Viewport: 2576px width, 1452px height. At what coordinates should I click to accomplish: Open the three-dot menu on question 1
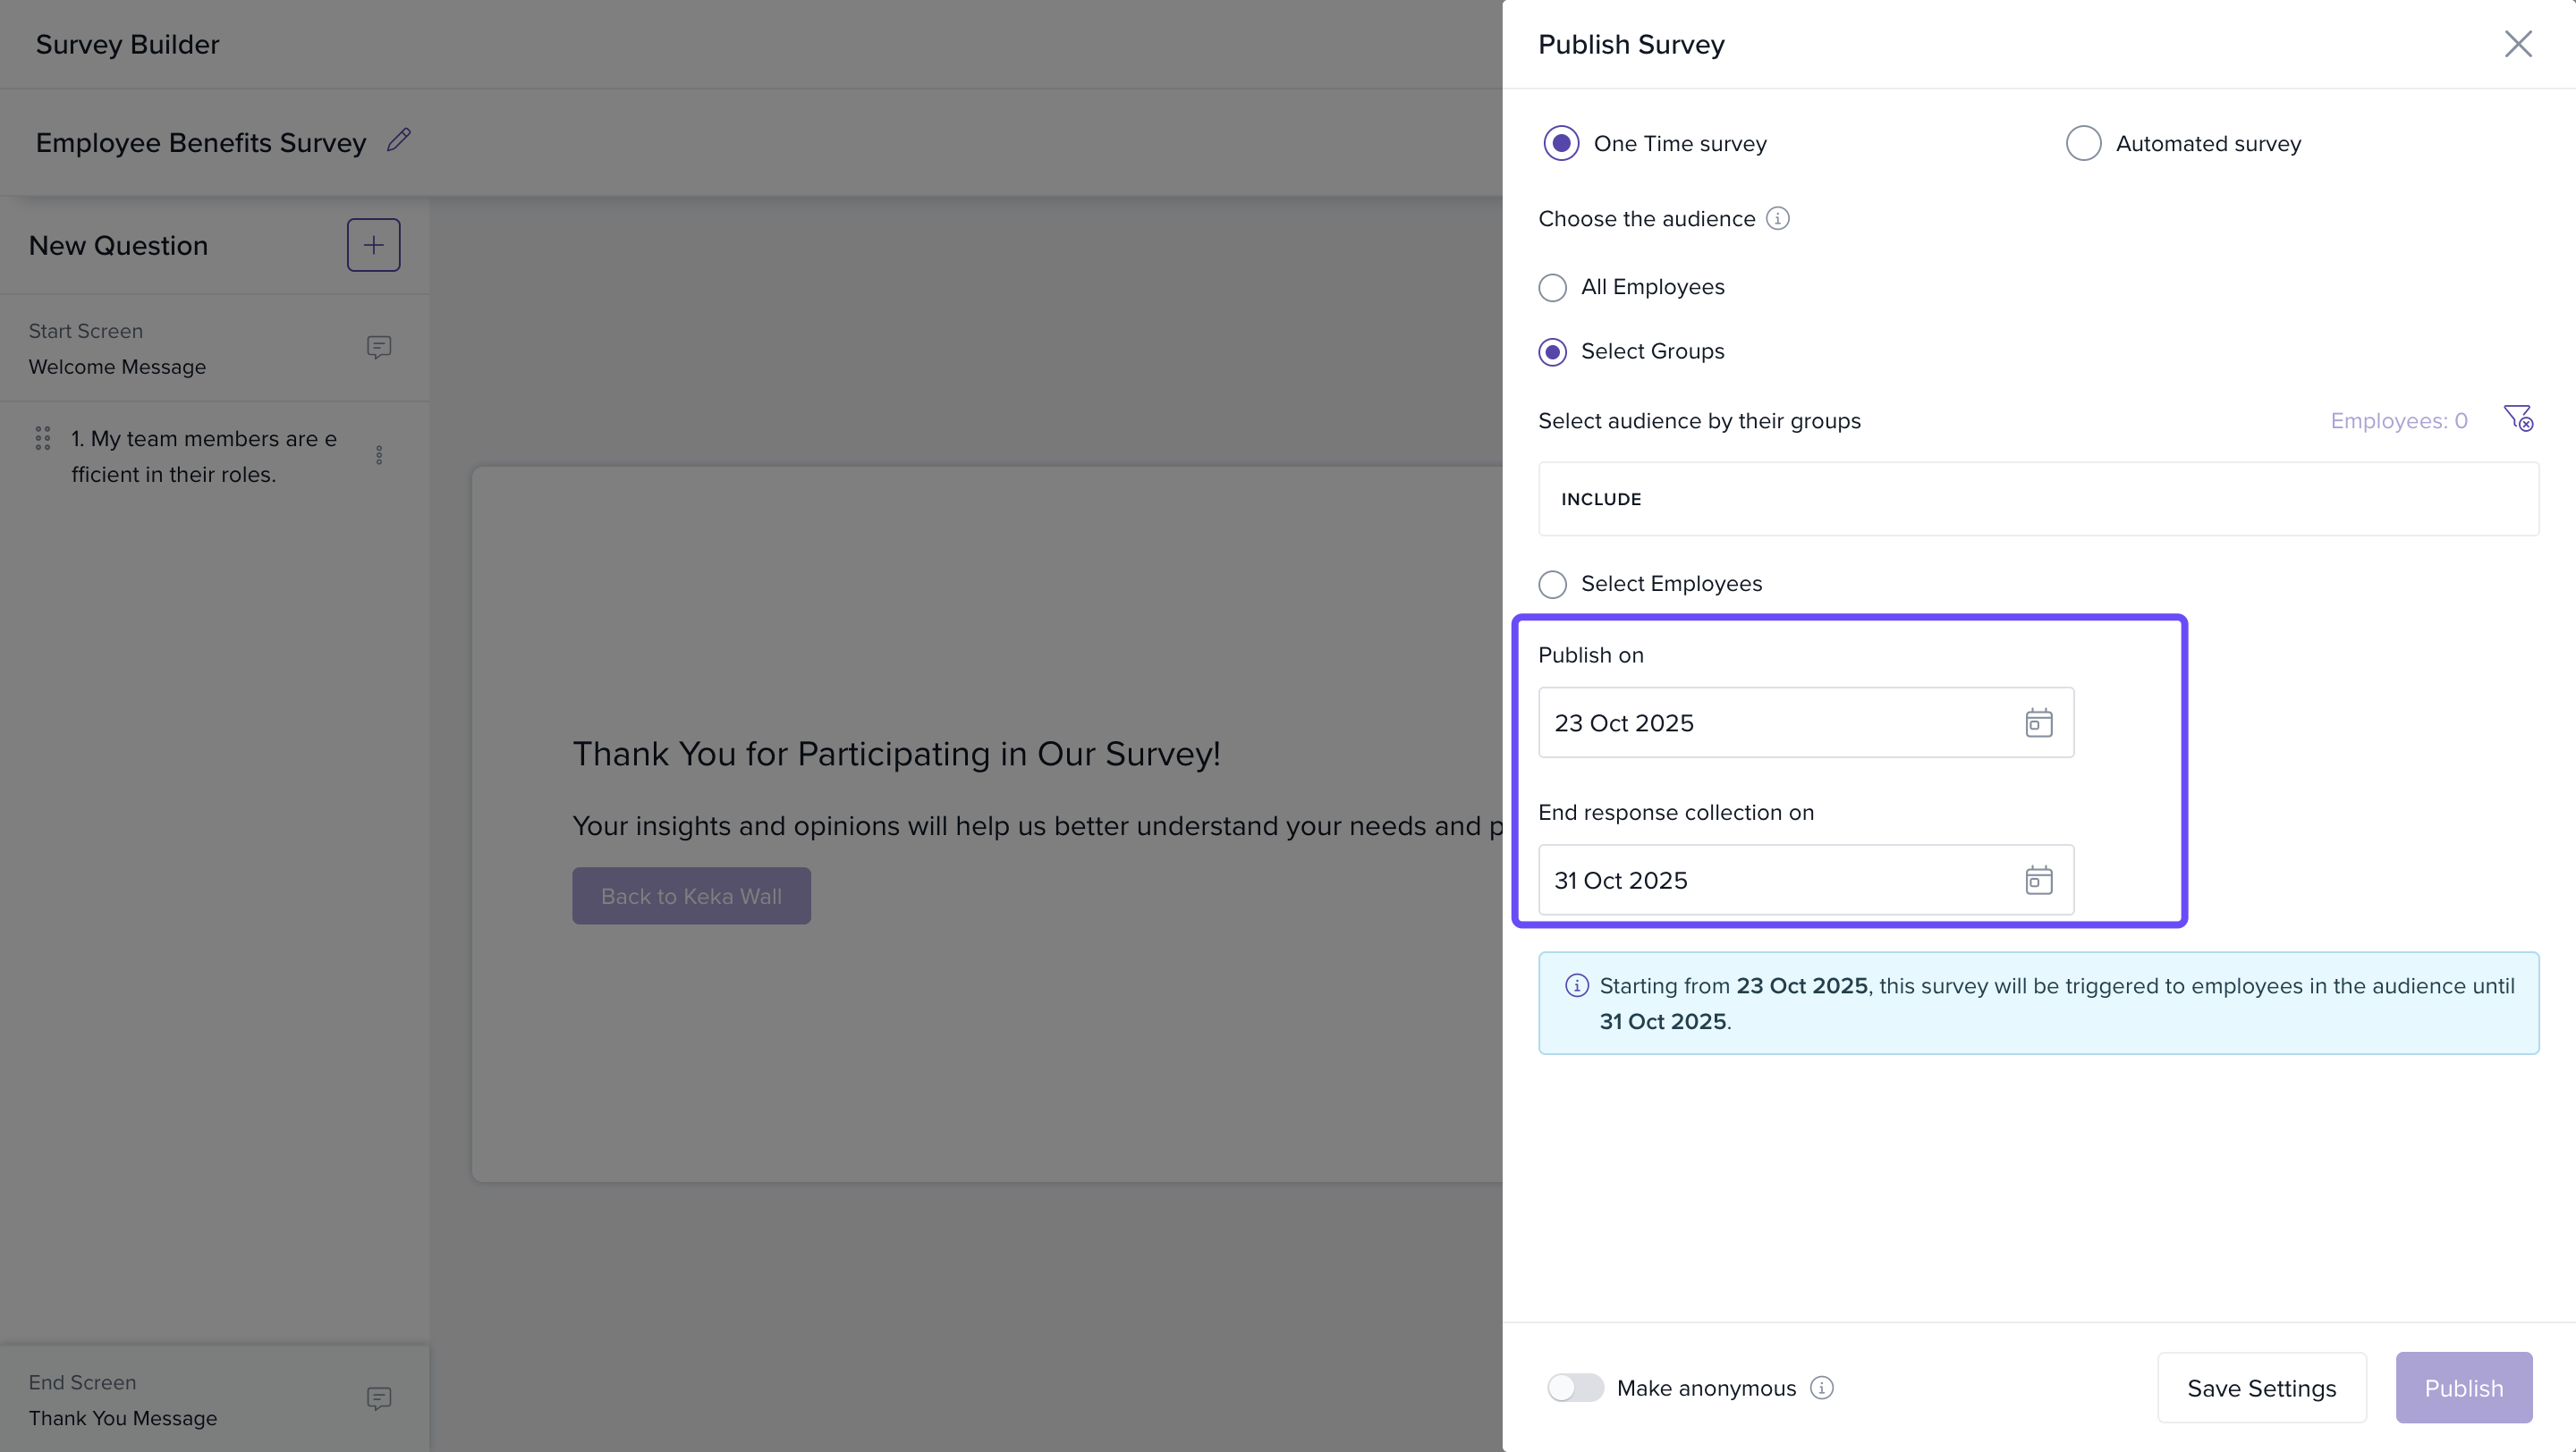(x=379, y=456)
